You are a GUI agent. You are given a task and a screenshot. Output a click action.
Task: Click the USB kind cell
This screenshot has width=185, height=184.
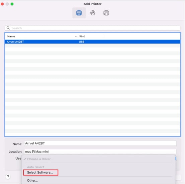pos(82,42)
